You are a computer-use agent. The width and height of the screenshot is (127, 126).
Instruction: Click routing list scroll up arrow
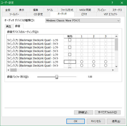[116, 37]
